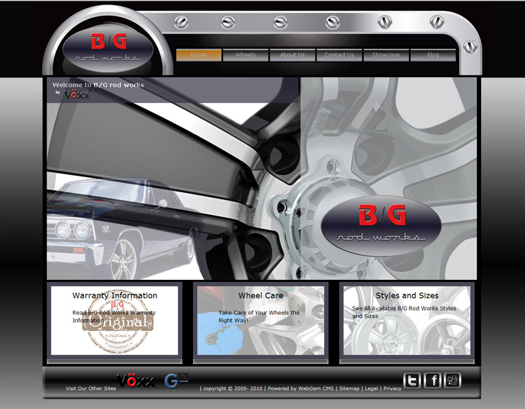This screenshot has width=525, height=409.
Task: Visit the G-FX logo site in footer
Action: (x=177, y=381)
